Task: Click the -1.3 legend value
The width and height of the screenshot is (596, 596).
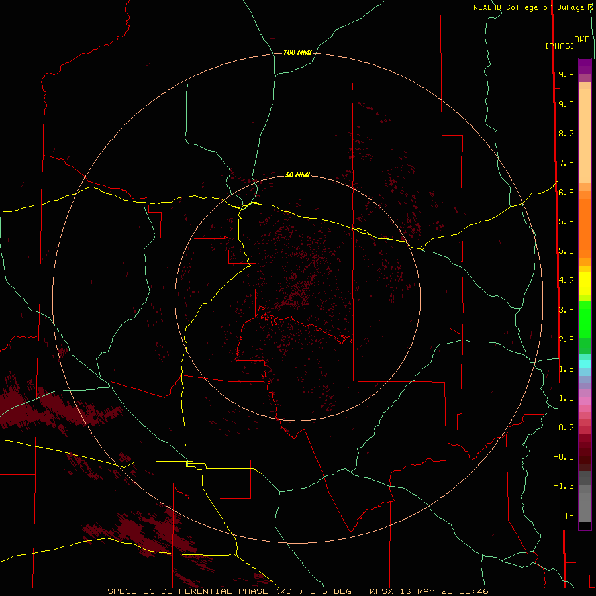Action: click(564, 486)
